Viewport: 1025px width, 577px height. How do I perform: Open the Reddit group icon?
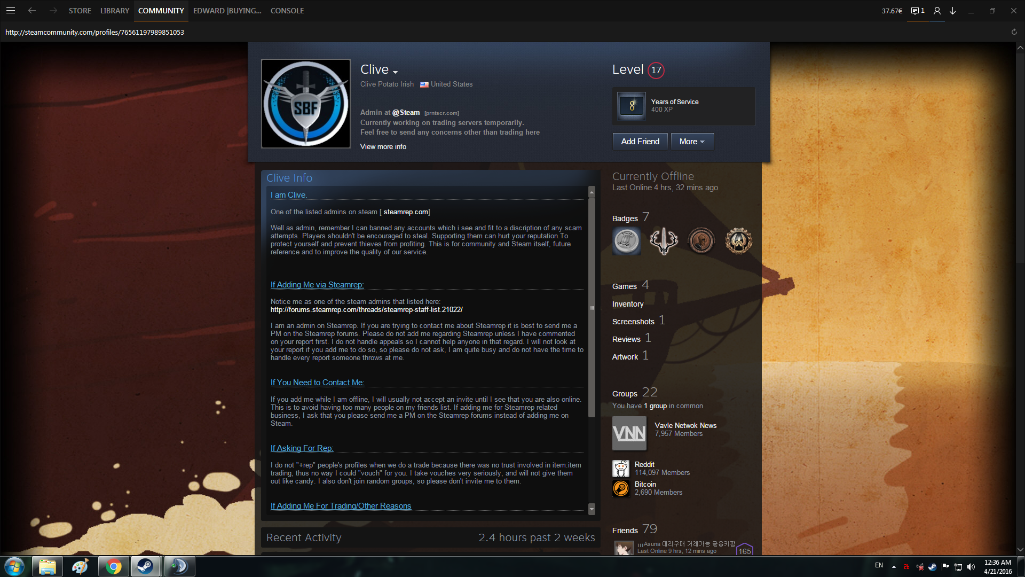pos(620,469)
